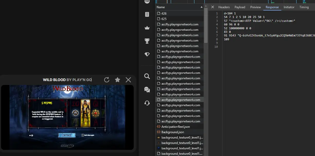Image resolution: width=315 pixels, height=156 pixels.
Task: Click the "5 RESPINS" heading in game
Action: [47, 103]
